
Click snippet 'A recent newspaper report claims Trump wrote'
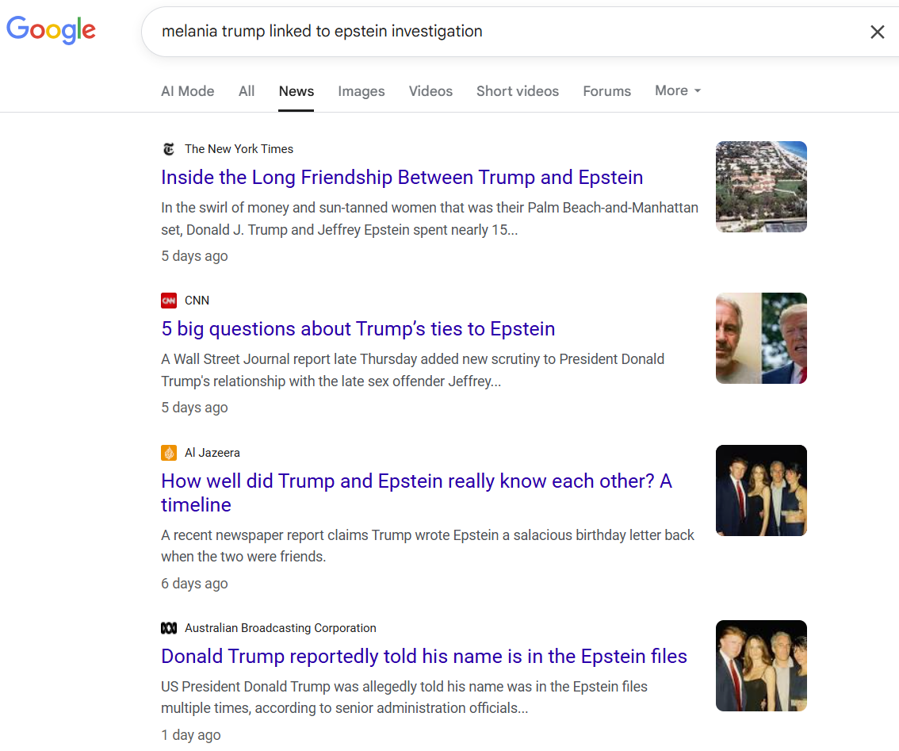(x=428, y=546)
